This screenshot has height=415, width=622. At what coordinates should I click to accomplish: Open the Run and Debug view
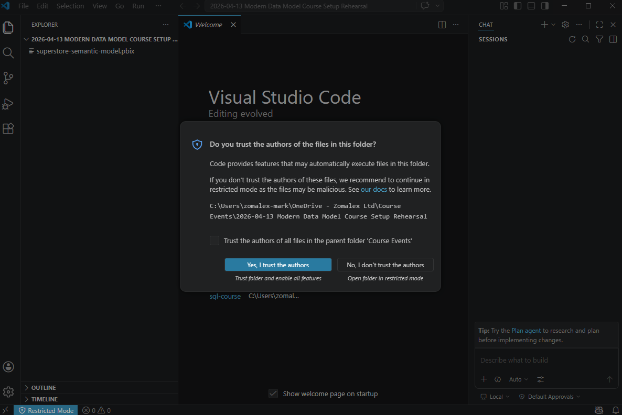coord(8,104)
